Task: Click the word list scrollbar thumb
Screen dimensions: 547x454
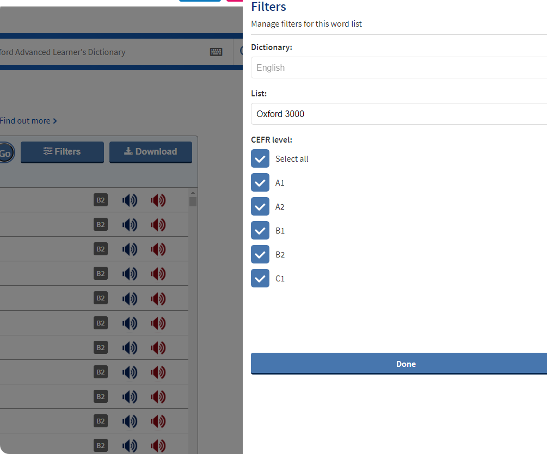Action: pyautogui.click(x=193, y=202)
